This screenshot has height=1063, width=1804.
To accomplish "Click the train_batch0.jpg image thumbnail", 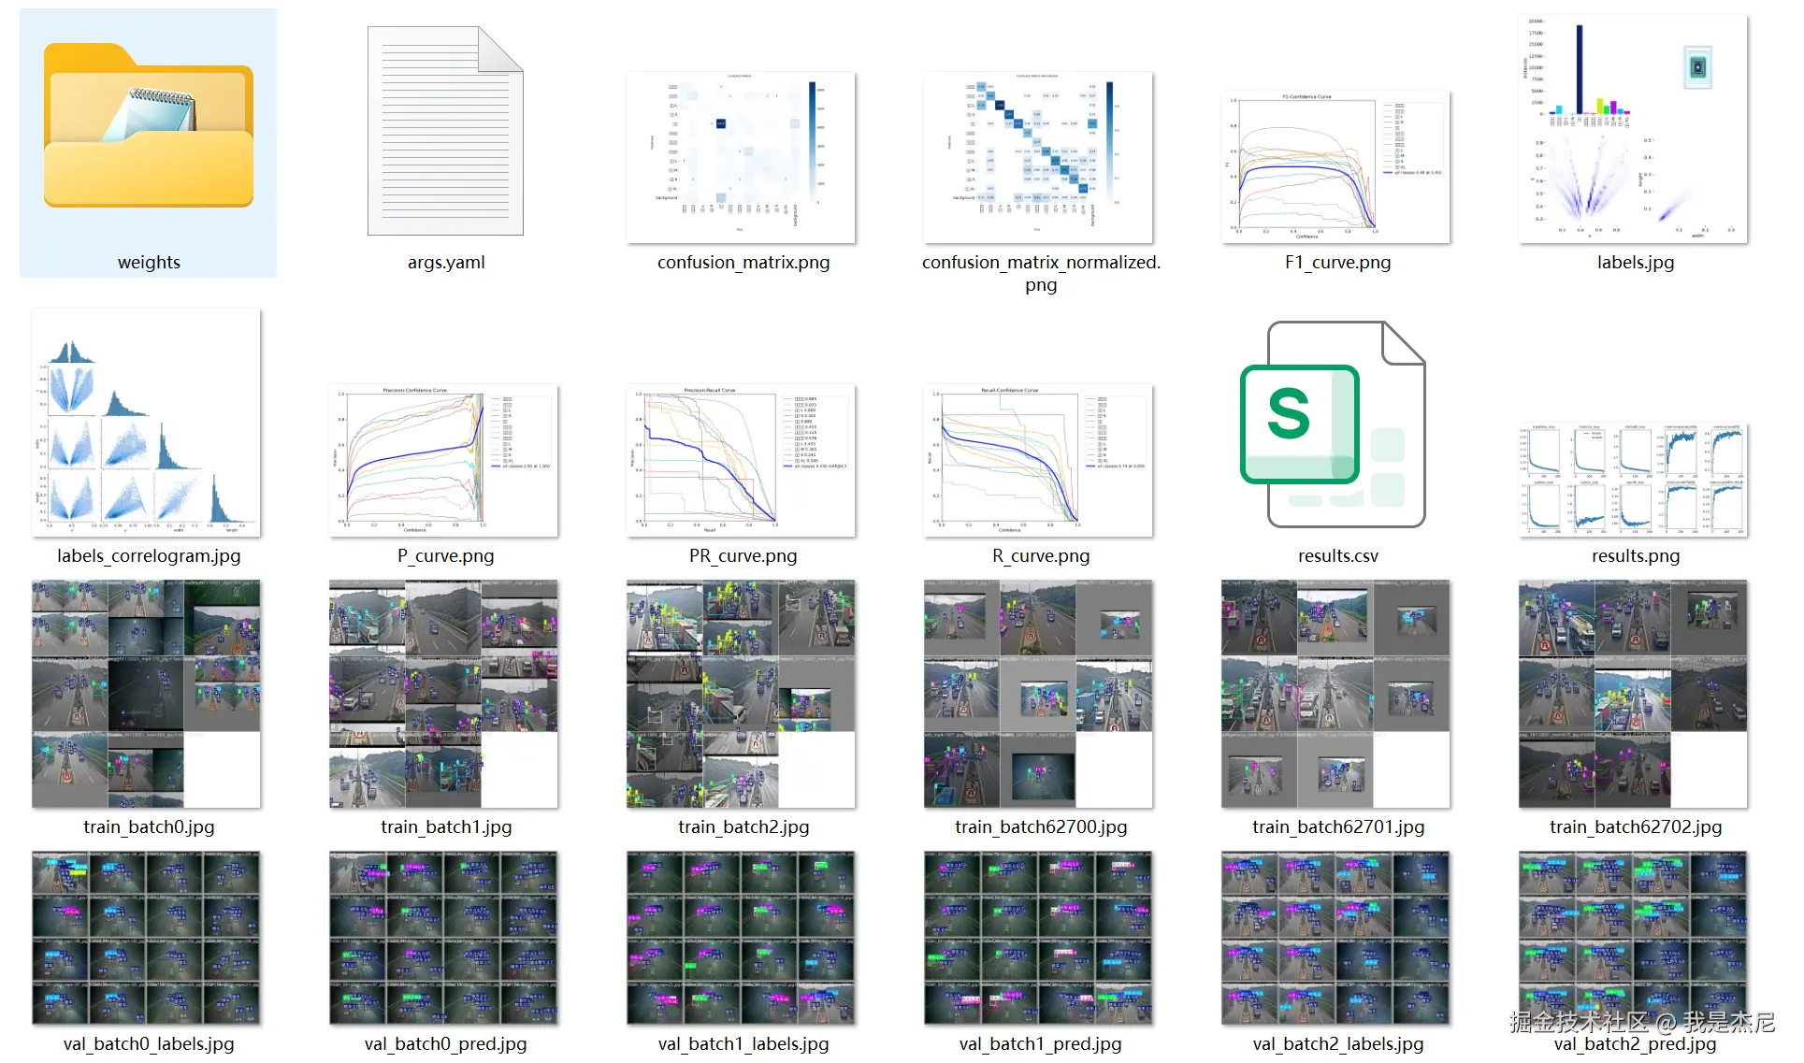I will click(146, 694).
